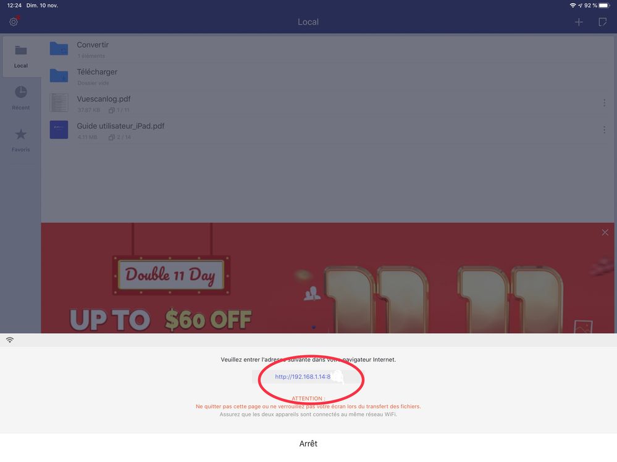The width and height of the screenshot is (617, 462).
Task: Close the Double 11 Day banner
Action: point(605,233)
